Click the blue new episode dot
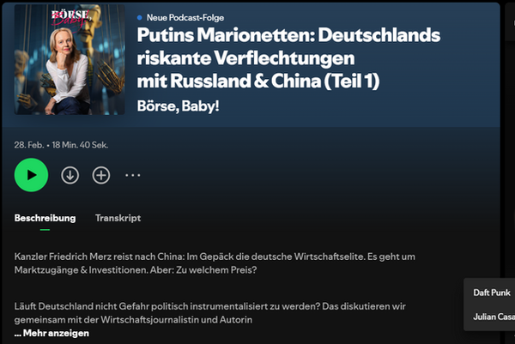Image resolution: width=515 pixels, height=344 pixels. pyautogui.click(x=140, y=17)
